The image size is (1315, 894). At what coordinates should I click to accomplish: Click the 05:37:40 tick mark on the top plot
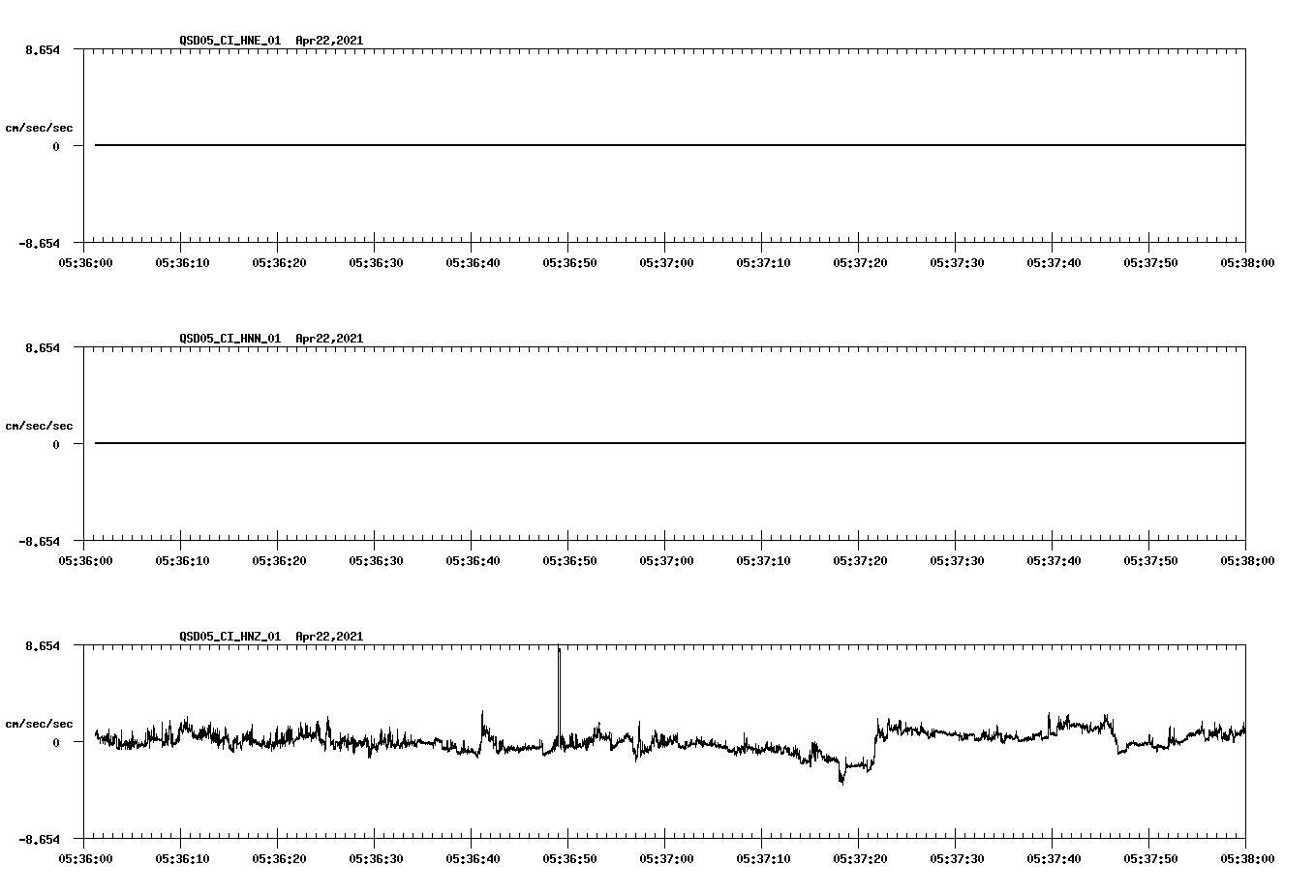tap(1051, 242)
